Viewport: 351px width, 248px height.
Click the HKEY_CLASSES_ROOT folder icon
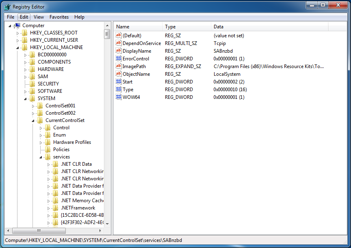(x=25, y=33)
